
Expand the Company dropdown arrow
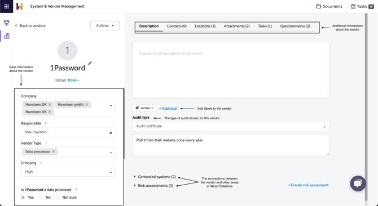coord(111,105)
